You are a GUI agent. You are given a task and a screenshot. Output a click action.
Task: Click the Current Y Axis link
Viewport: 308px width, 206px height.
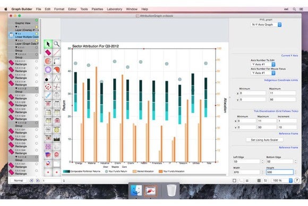[x=289, y=56]
